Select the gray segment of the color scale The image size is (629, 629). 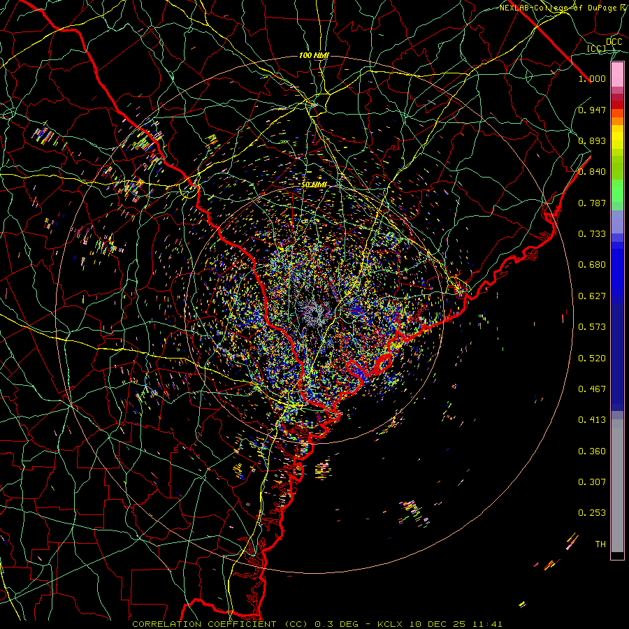617,486
